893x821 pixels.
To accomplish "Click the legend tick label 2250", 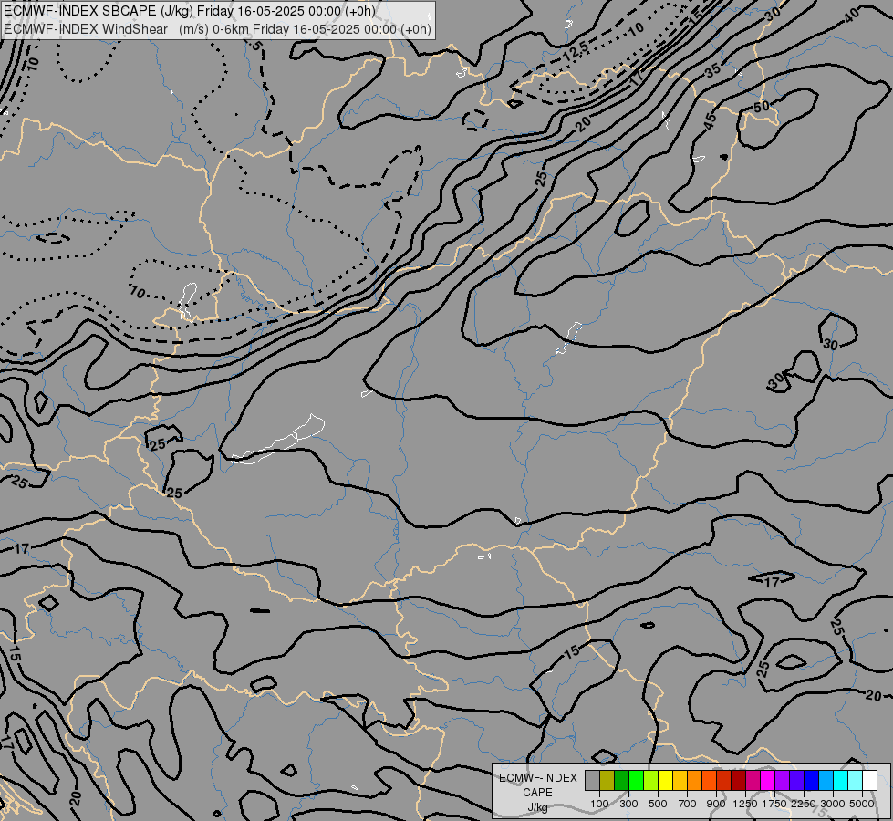I will click(804, 804).
